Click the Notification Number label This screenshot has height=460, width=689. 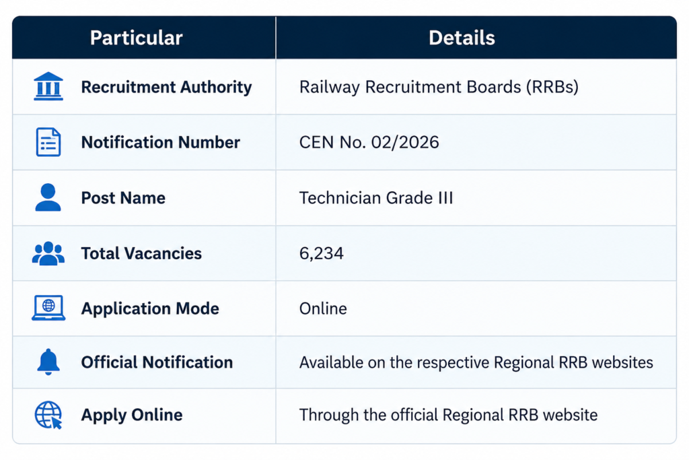161,143
